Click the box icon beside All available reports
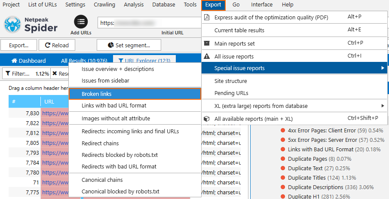 (x=207, y=119)
